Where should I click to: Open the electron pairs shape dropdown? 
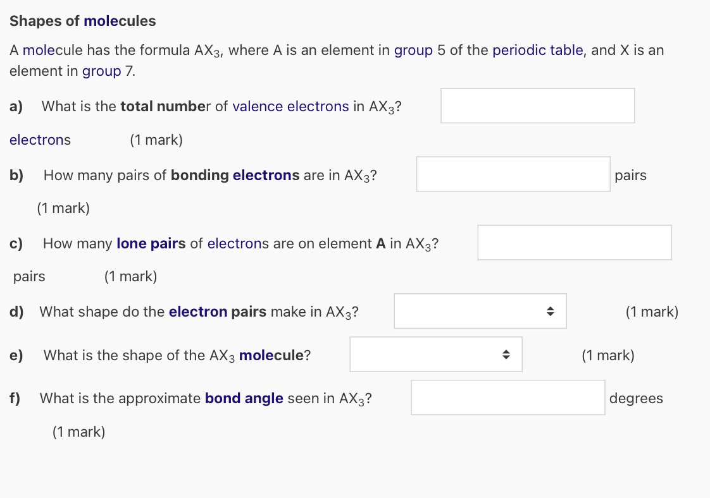[480, 311]
